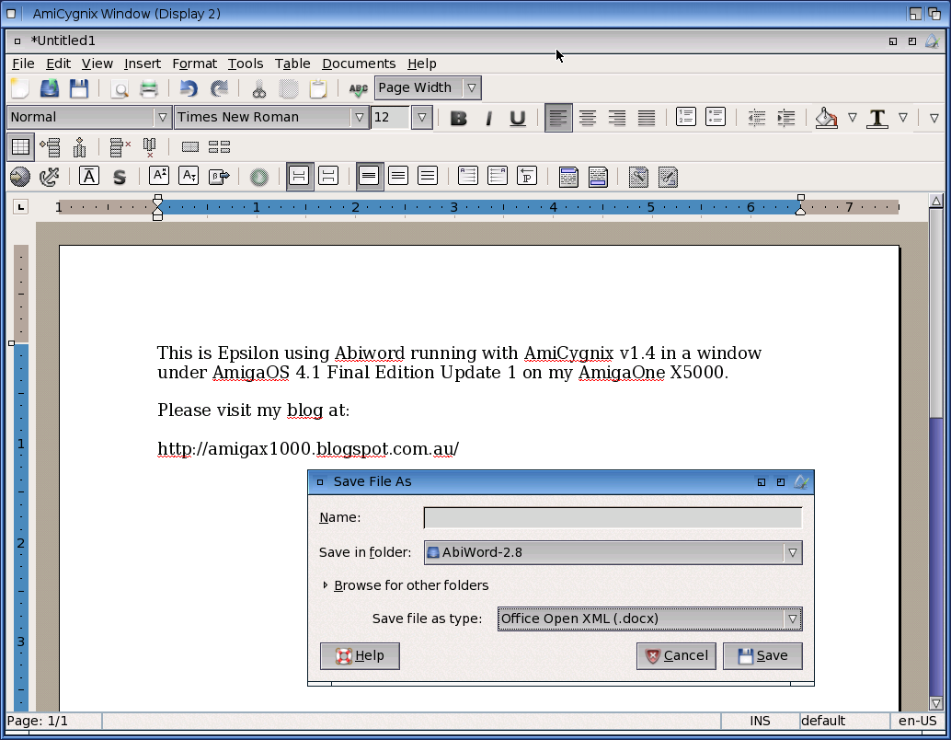Click the Merge Cells icon
Screen dimensions: 951x740
[x=190, y=147]
